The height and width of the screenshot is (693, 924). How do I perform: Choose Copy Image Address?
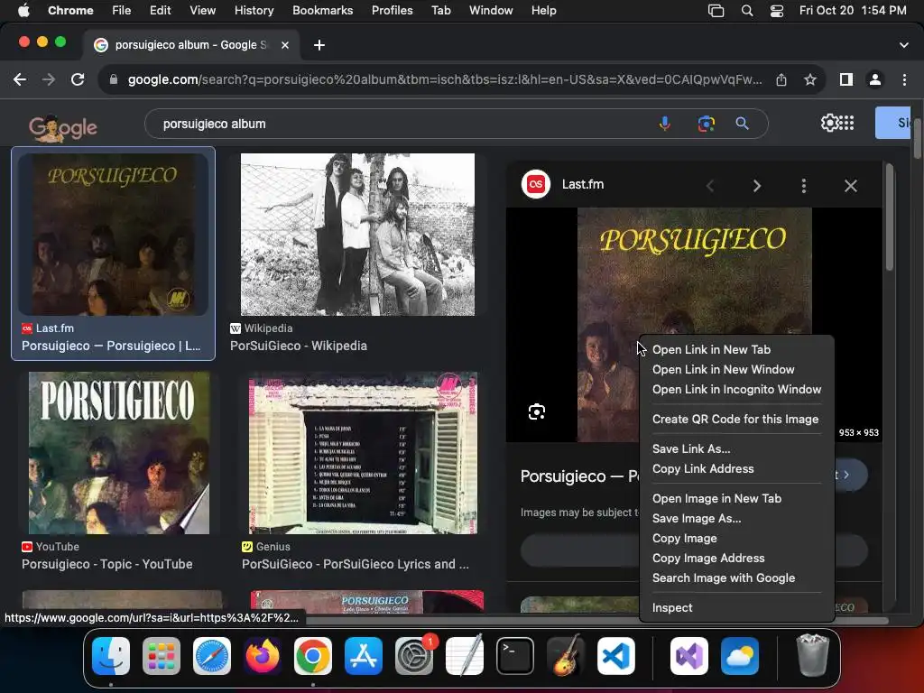coord(708,558)
